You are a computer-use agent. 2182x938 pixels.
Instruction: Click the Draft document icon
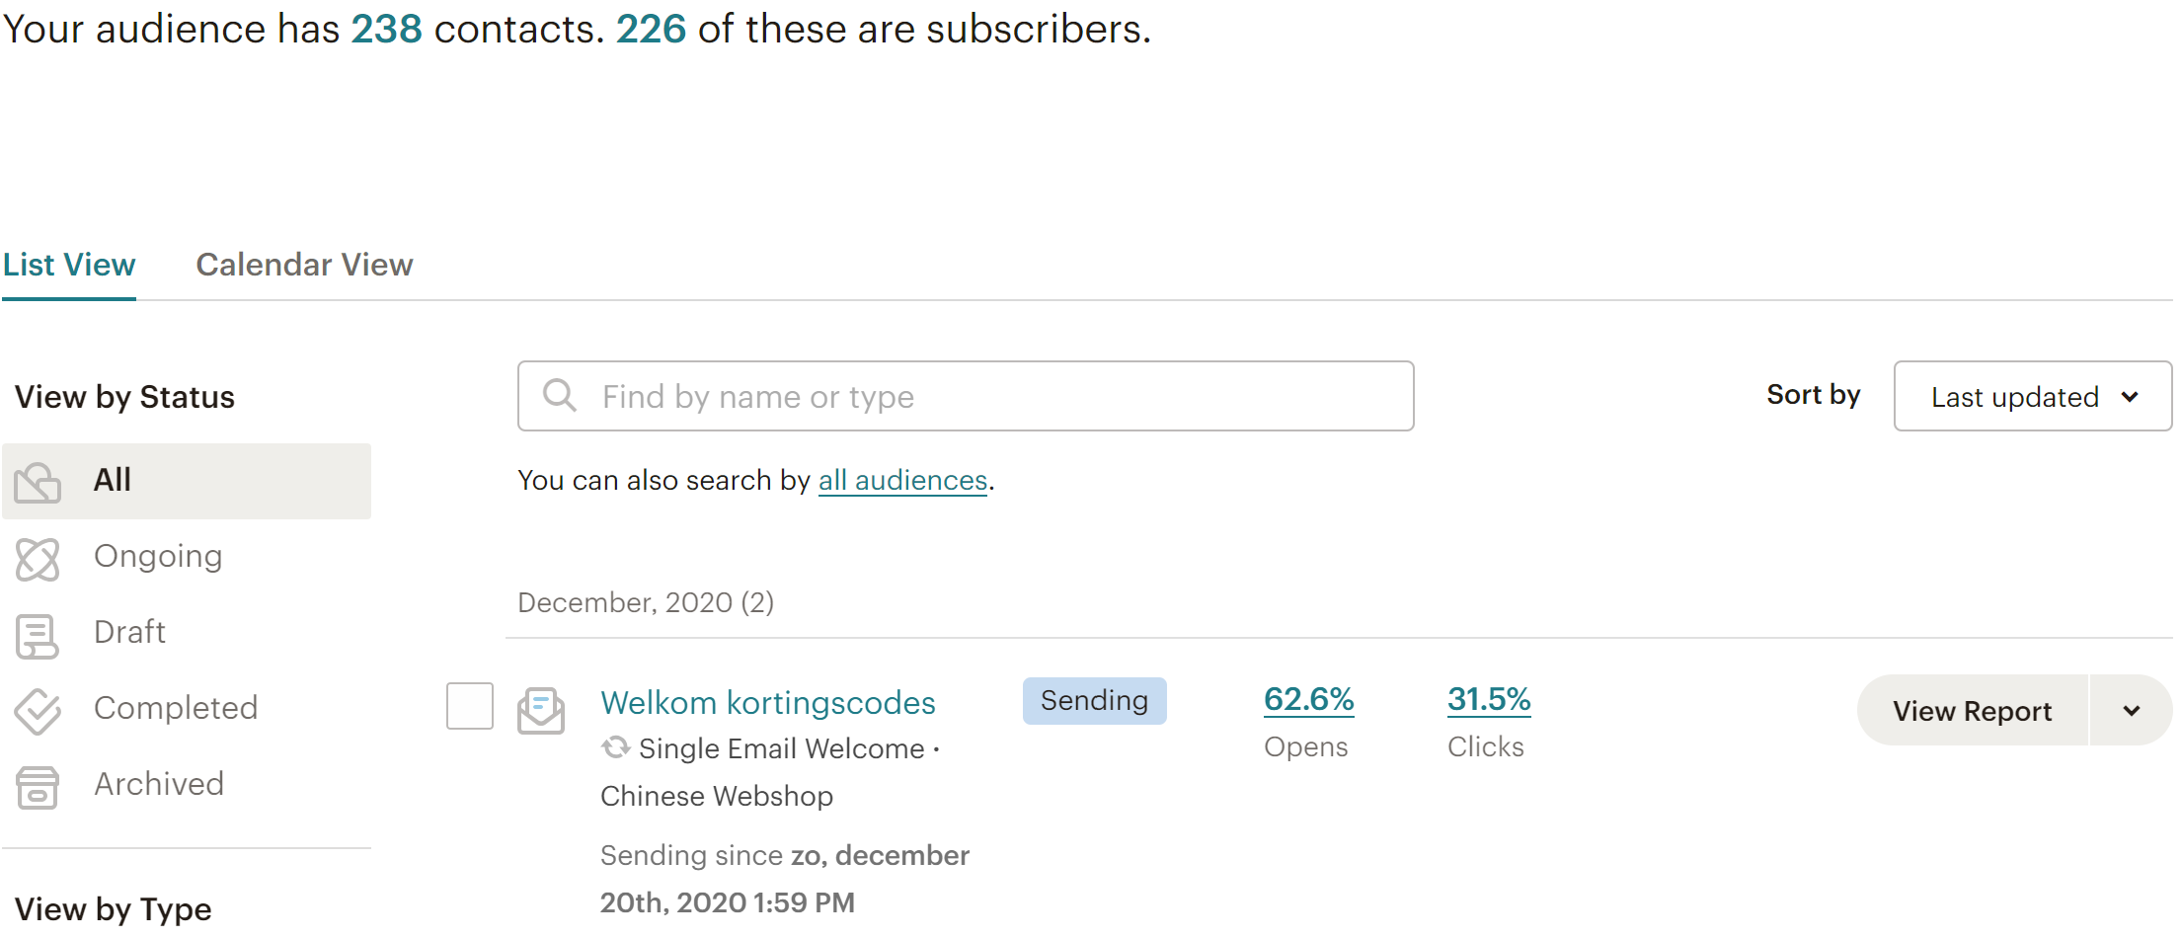[38, 635]
